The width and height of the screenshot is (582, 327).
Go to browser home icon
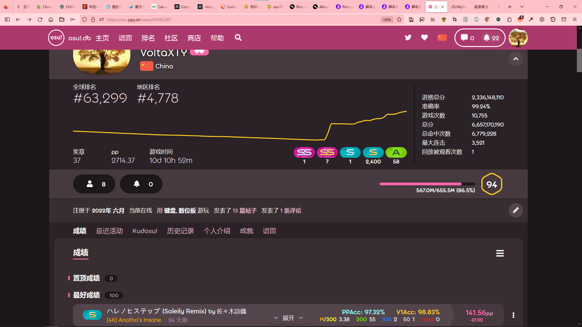51,19
